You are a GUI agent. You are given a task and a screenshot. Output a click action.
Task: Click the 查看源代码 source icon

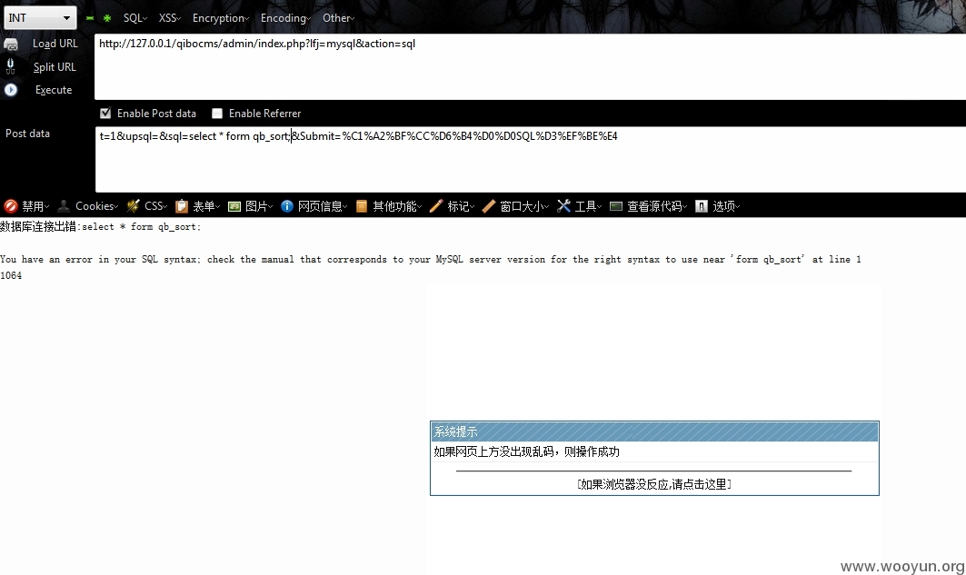click(x=616, y=206)
